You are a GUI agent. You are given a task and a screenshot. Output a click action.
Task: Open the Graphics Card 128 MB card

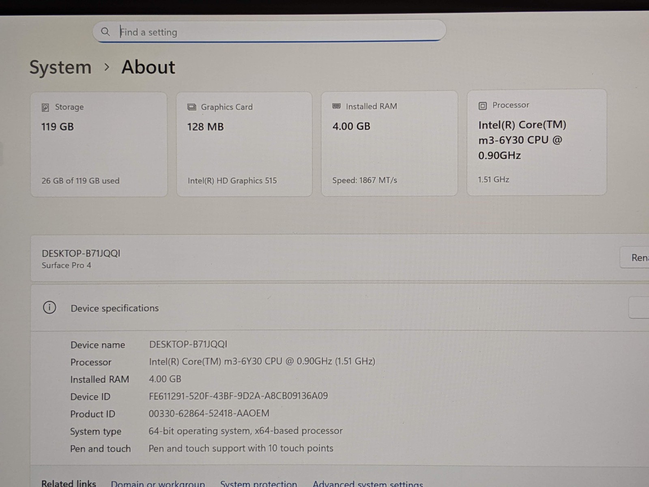click(x=244, y=144)
